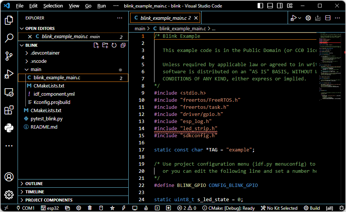346x212 pixels.
Task: Click the Debug/Run file button in editor toolbar
Action: pyautogui.click(x=294, y=18)
